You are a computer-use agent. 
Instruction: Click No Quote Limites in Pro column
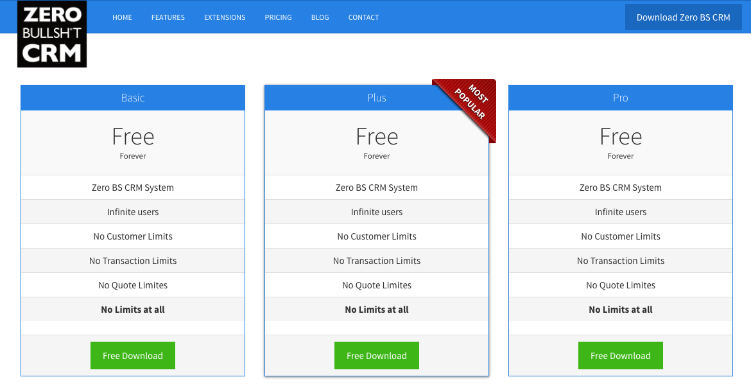[x=620, y=285]
